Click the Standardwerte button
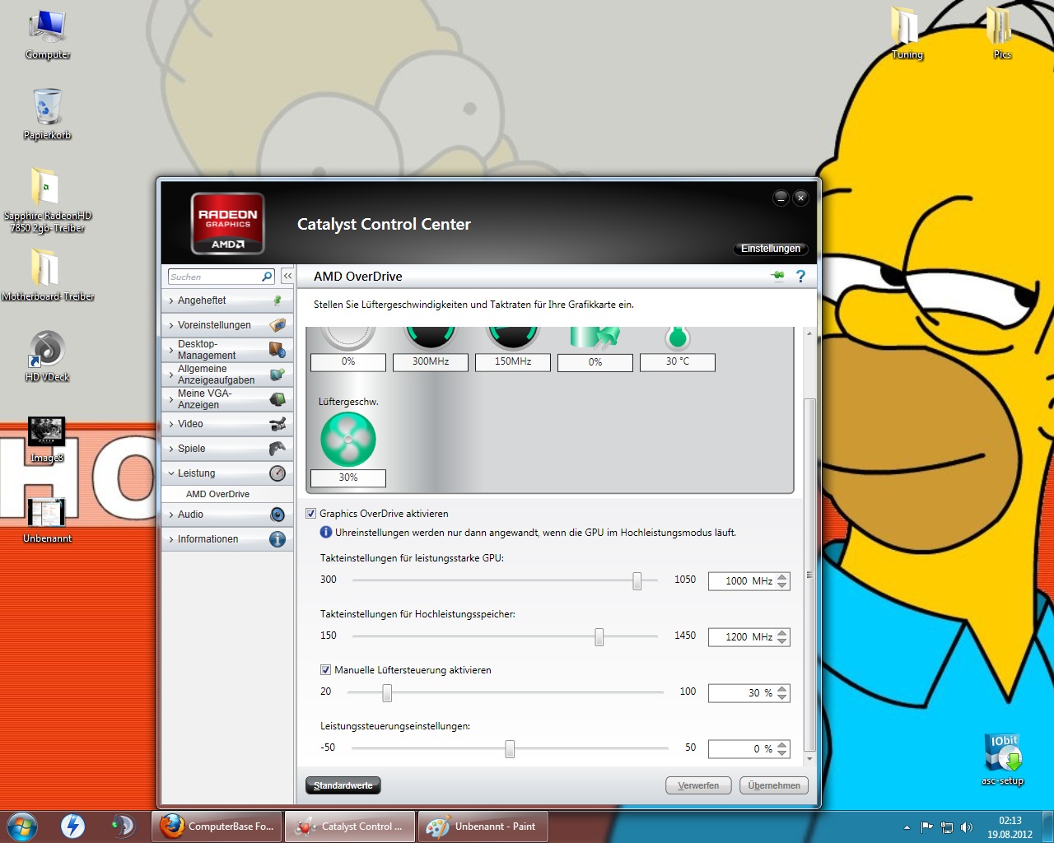1054x843 pixels. pos(343,785)
